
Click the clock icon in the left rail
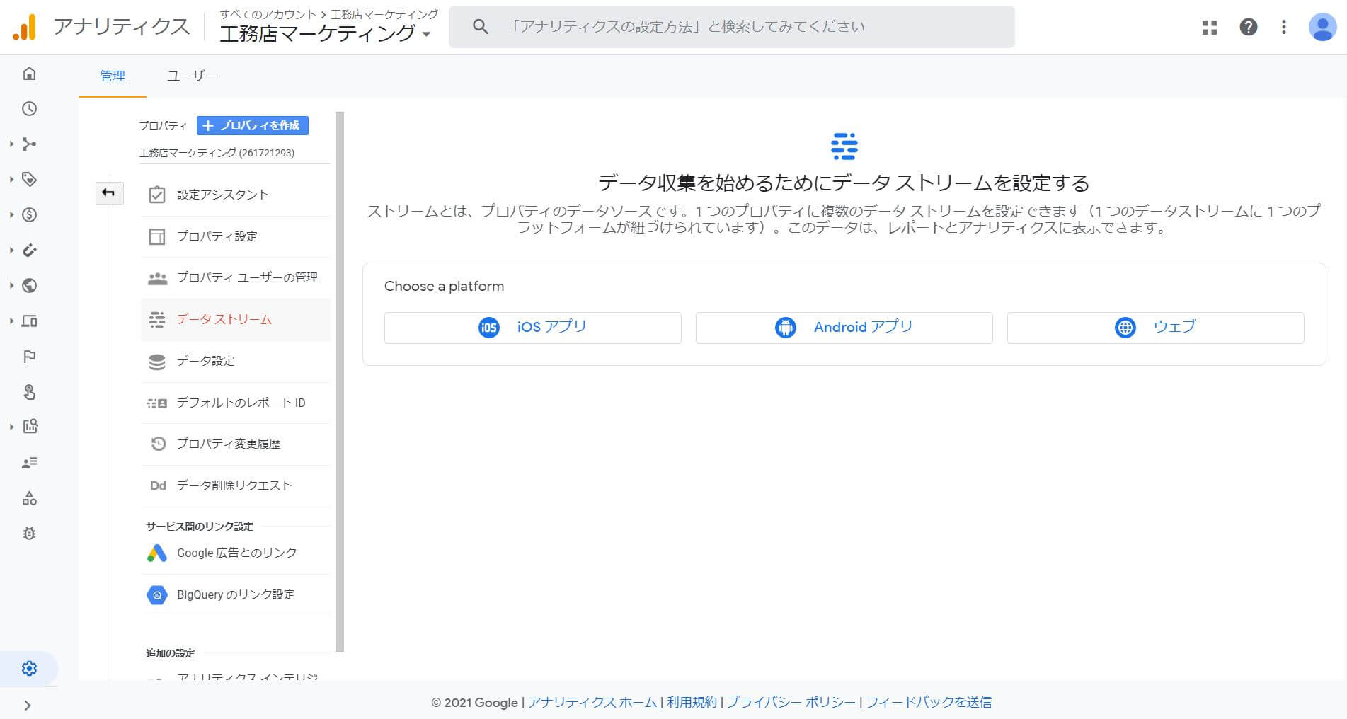pos(29,109)
